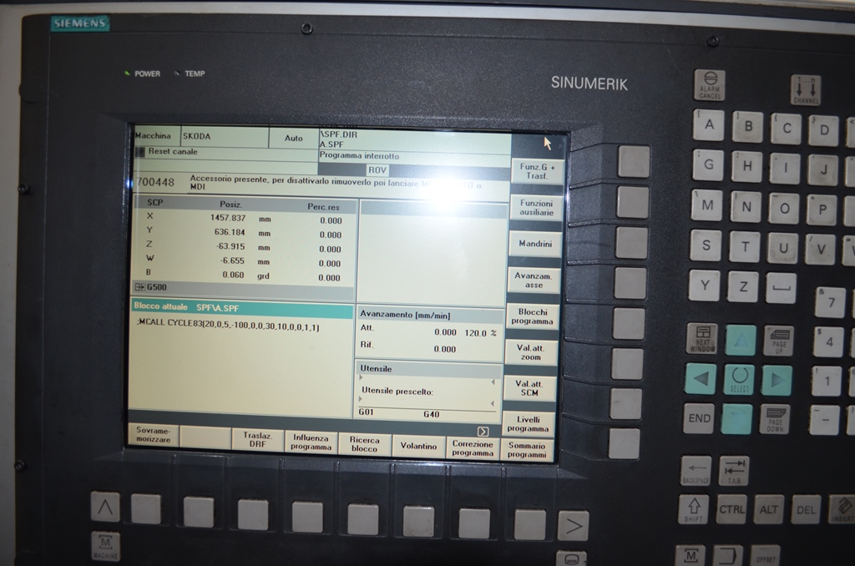Click the cursor right arrow key
Viewport: 855px width, 566px height.
coord(777,380)
